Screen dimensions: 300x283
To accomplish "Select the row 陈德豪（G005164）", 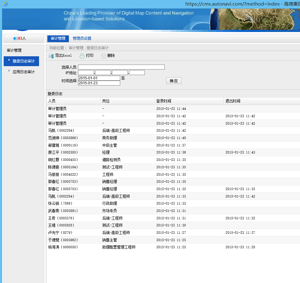I will coord(173,167).
